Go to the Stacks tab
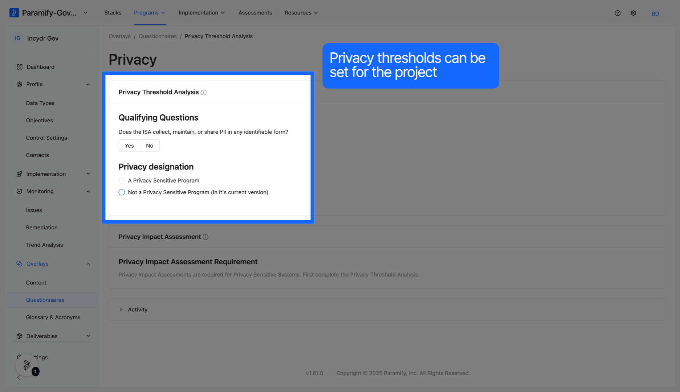Image resolution: width=680 pixels, height=392 pixels. (113, 13)
